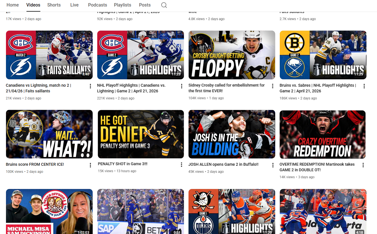Click the 15K views • 13 hours ago text
The image size is (377, 234).
pyautogui.click(x=117, y=171)
